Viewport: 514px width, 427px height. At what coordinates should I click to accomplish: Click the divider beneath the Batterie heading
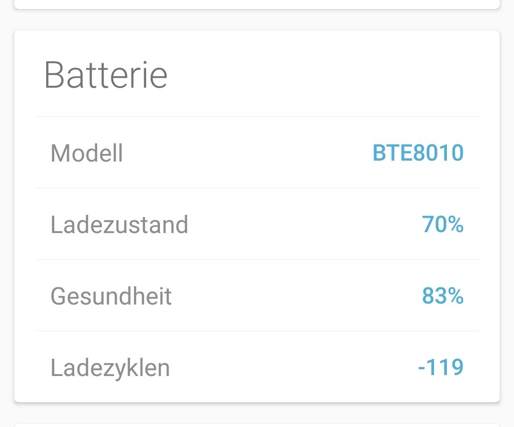257,117
